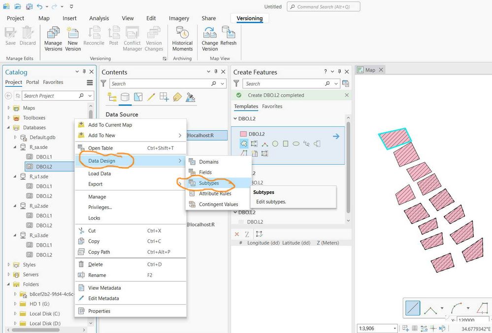Screen dimensions: 492x333
Task: Select the Ellipse construction tool in template
Action: (x=296, y=144)
